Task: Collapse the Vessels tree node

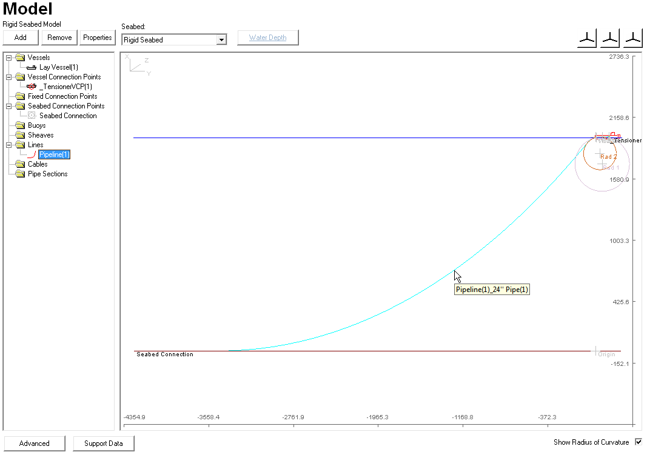Action: coord(9,58)
